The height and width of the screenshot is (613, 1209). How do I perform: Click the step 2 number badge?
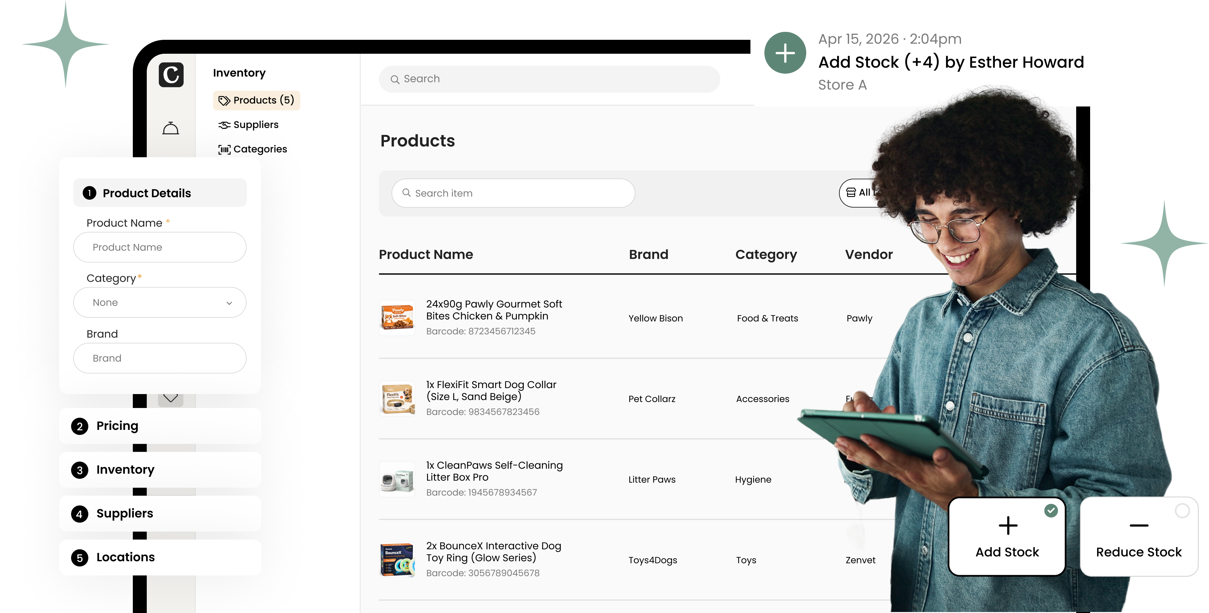click(79, 426)
